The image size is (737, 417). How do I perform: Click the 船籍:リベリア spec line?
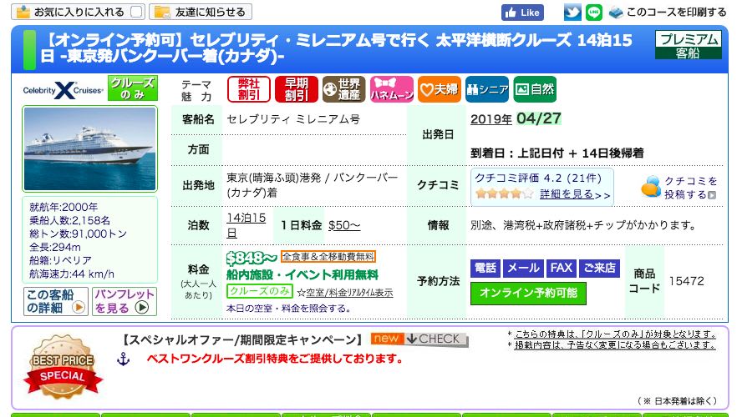click(61, 260)
